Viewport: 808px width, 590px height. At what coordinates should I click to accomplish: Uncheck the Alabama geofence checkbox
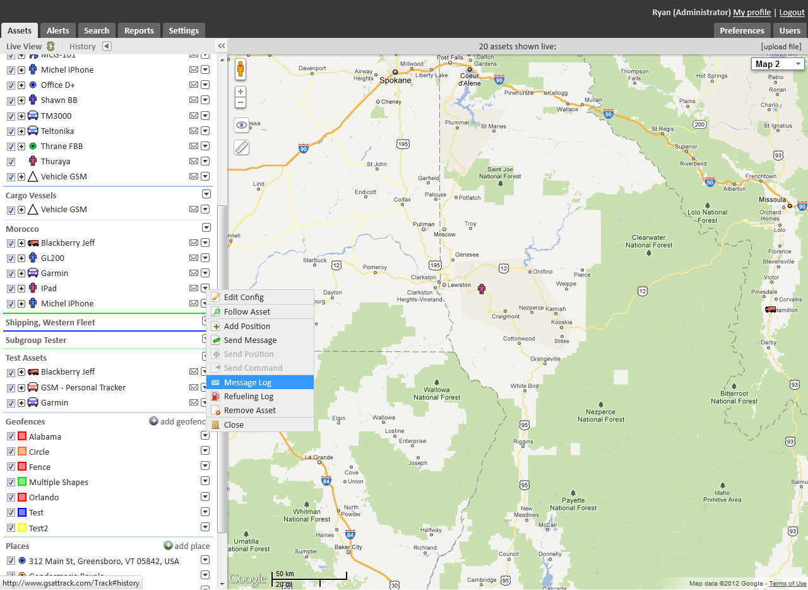coord(11,436)
